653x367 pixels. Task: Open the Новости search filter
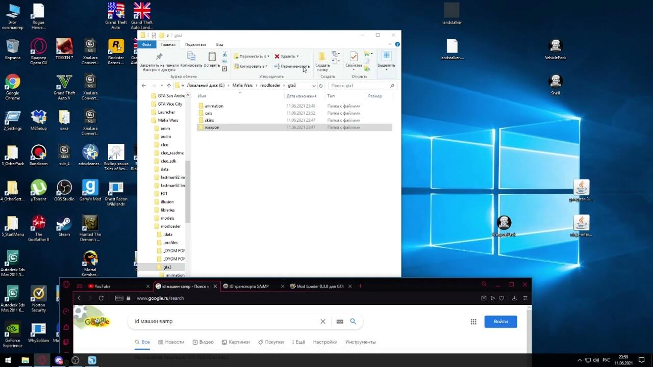(x=171, y=342)
